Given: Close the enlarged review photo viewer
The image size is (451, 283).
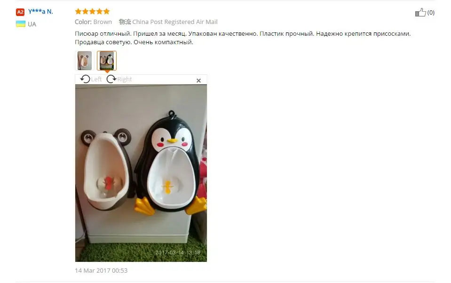Looking at the screenshot, I should [x=198, y=80].
